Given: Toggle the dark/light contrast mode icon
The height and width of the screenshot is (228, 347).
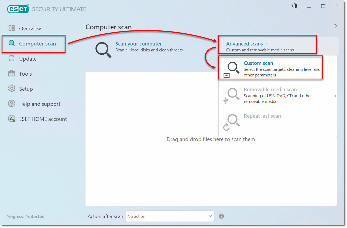Looking at the screenshot, I should pyautogui.click(x=295, y=6).
